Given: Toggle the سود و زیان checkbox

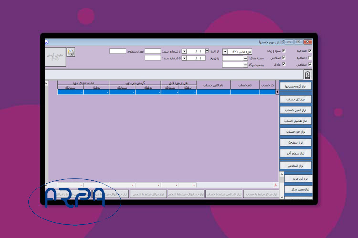Looking at the screenshot, I should [x=284, y=51].
